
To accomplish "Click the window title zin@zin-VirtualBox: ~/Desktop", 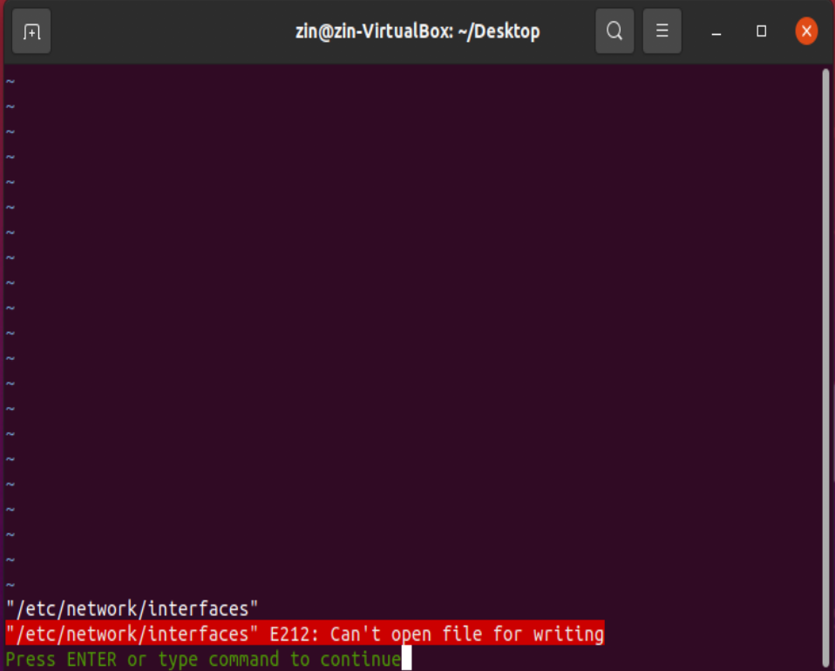I will pos(417,31).
